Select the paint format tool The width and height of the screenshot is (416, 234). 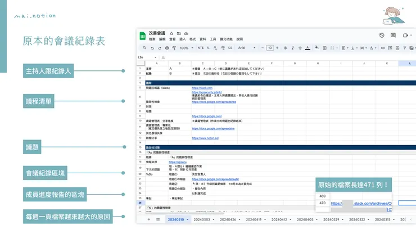click(174, 48)
